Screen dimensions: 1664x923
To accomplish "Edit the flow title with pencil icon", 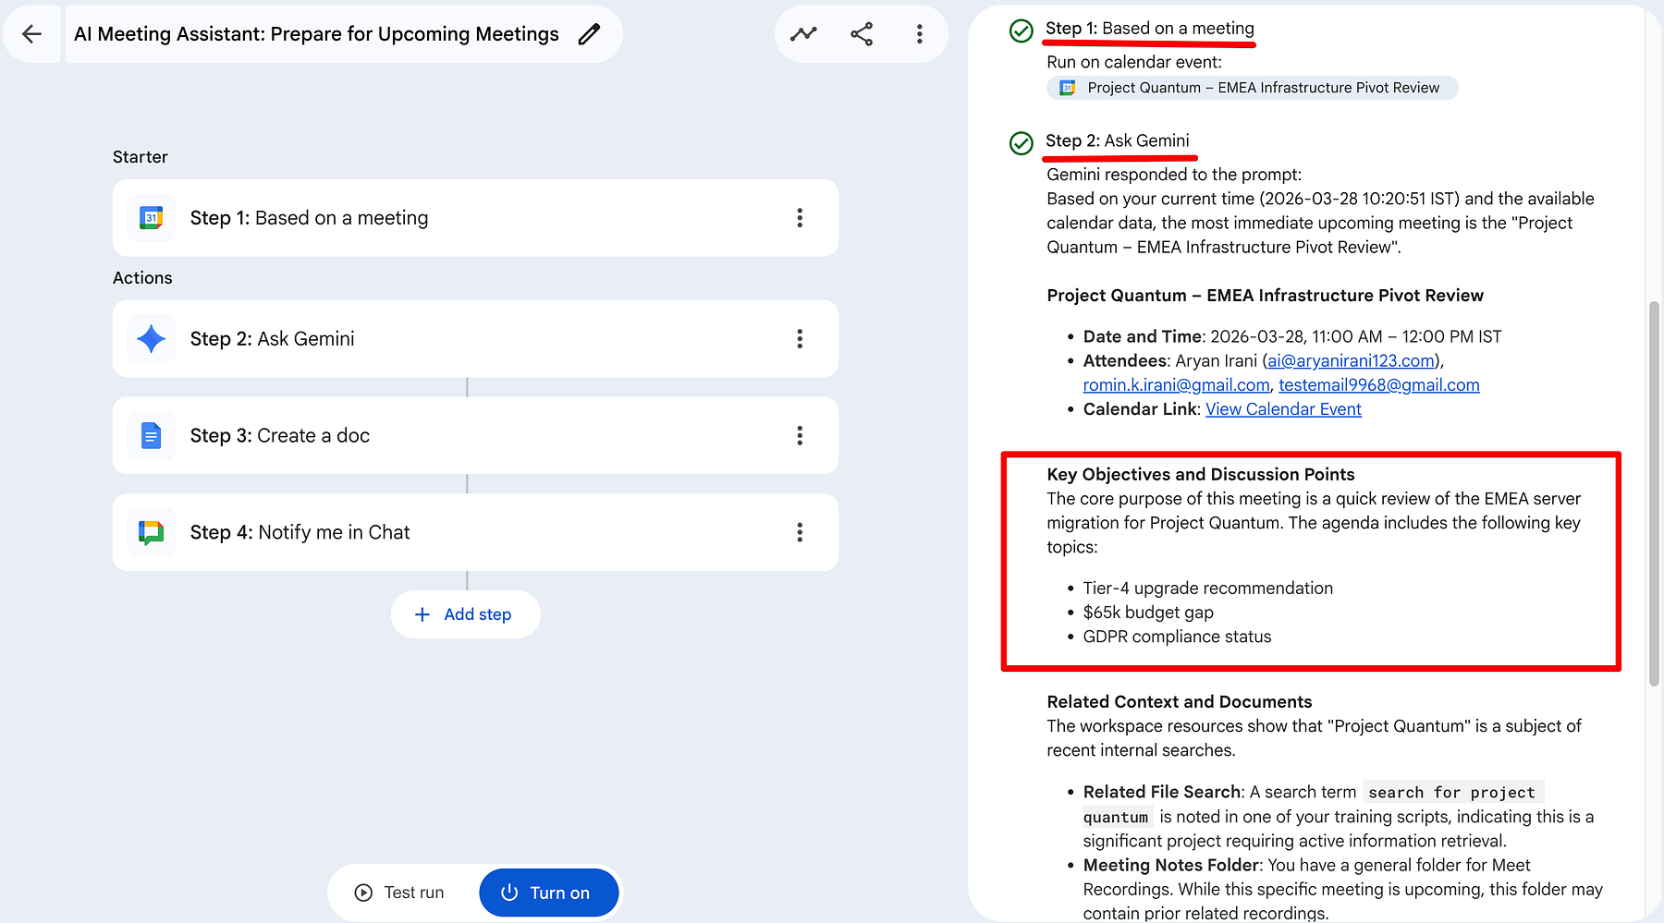I will [589, 34].
